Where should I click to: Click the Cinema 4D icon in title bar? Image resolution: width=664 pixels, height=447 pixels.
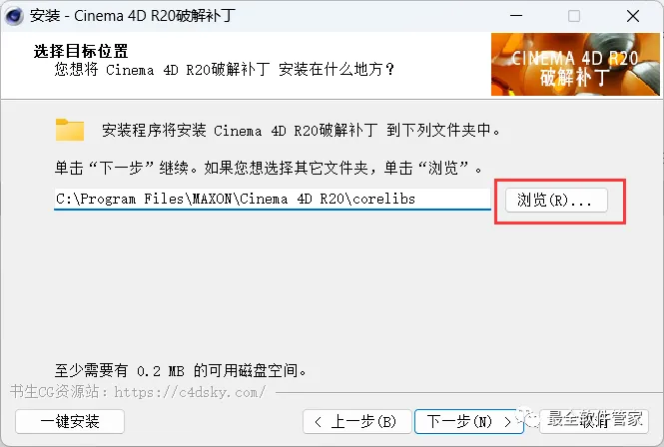coord(14,16)
